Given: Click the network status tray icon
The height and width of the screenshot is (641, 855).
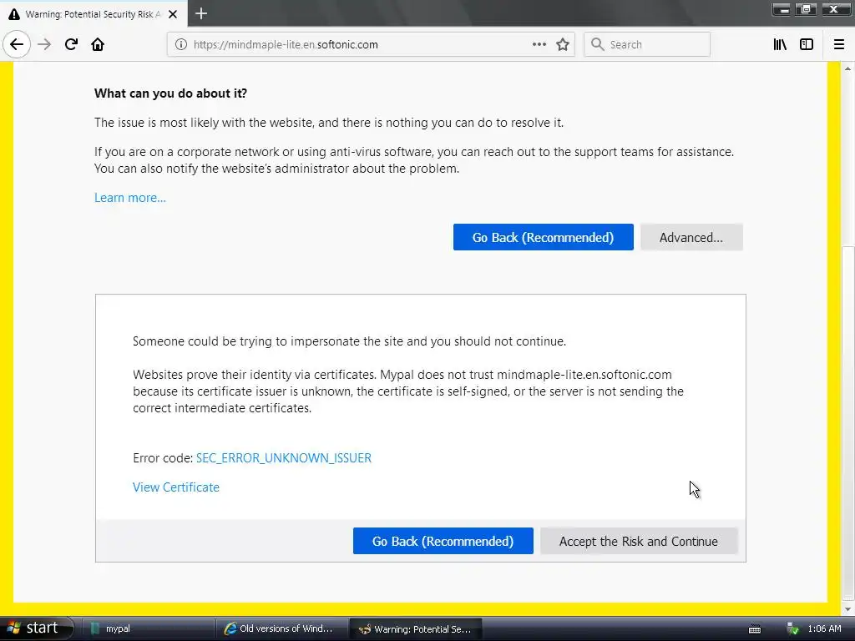Looking at the screenshot, I should pos(793,628).
